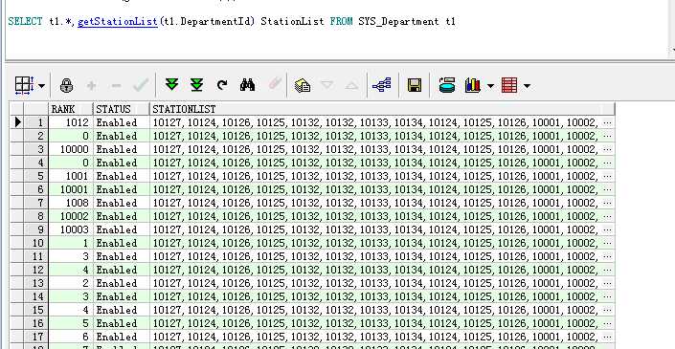Fetch last page with underlined green arrows
Image resolution: width=675 pixels, height=349 pixels.
click(x=196, y=85)
